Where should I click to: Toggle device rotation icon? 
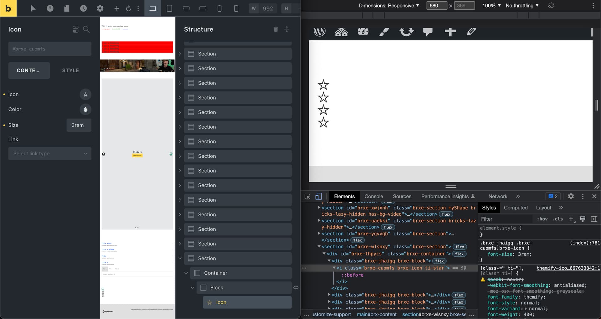click(551, 6)
